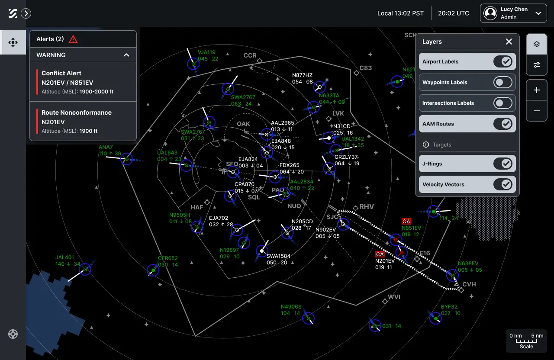Click the Targets section label

pyautogui.click(x=442, y=145)
